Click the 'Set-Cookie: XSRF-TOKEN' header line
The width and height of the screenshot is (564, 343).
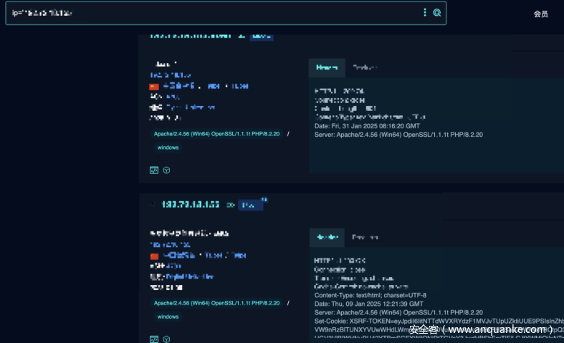click(x=439, y=321)
